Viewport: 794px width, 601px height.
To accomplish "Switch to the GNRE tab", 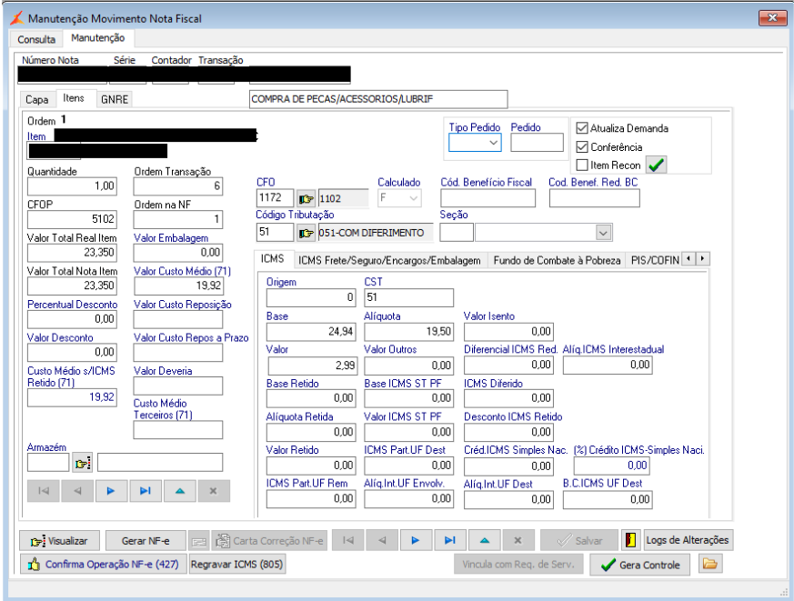I will (x=115, y=99).
